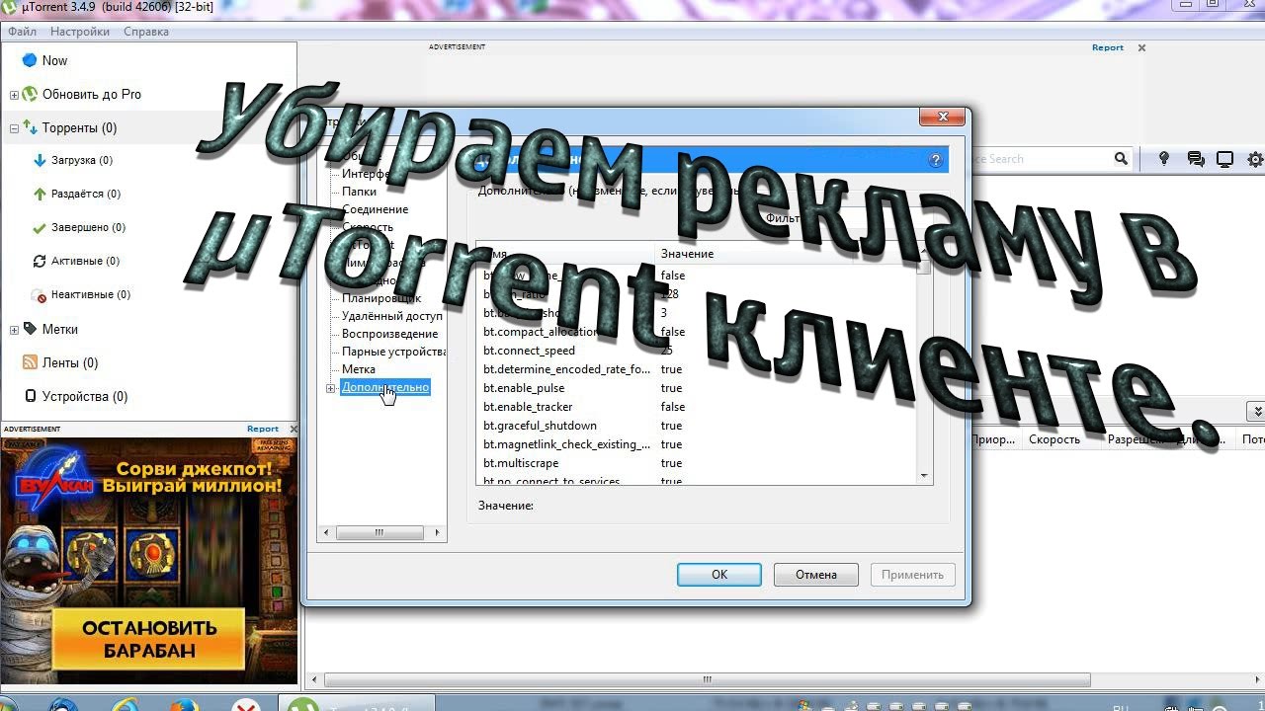Open the chevron dropdown above the columns
The height and width of the screenshot is (711, 1265).
[1256, 411]
